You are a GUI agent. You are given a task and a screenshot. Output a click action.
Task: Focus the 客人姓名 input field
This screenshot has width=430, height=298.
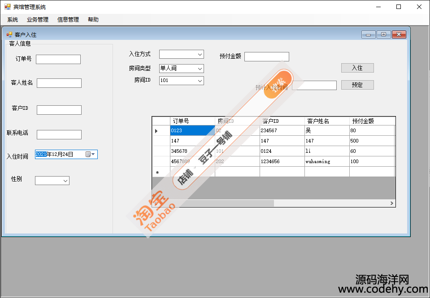point(59,83)
